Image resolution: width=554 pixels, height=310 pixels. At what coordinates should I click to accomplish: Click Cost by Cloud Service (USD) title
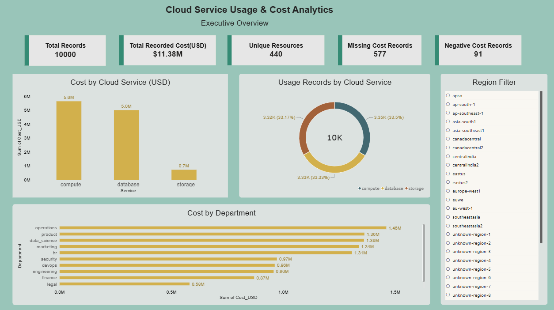[120, 82]
